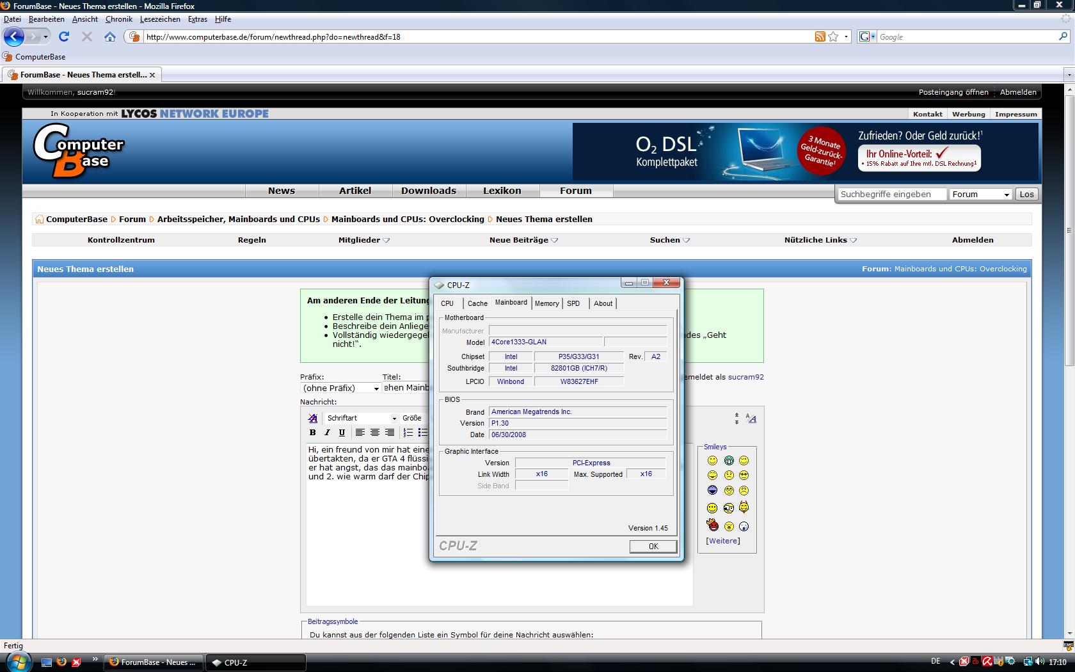Open the Präfix dropdown

click(x=341, y=388)
